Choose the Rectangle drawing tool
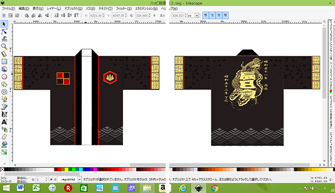Image resolution: width=335 pixels, height=193 pixels. click(4, 62)
